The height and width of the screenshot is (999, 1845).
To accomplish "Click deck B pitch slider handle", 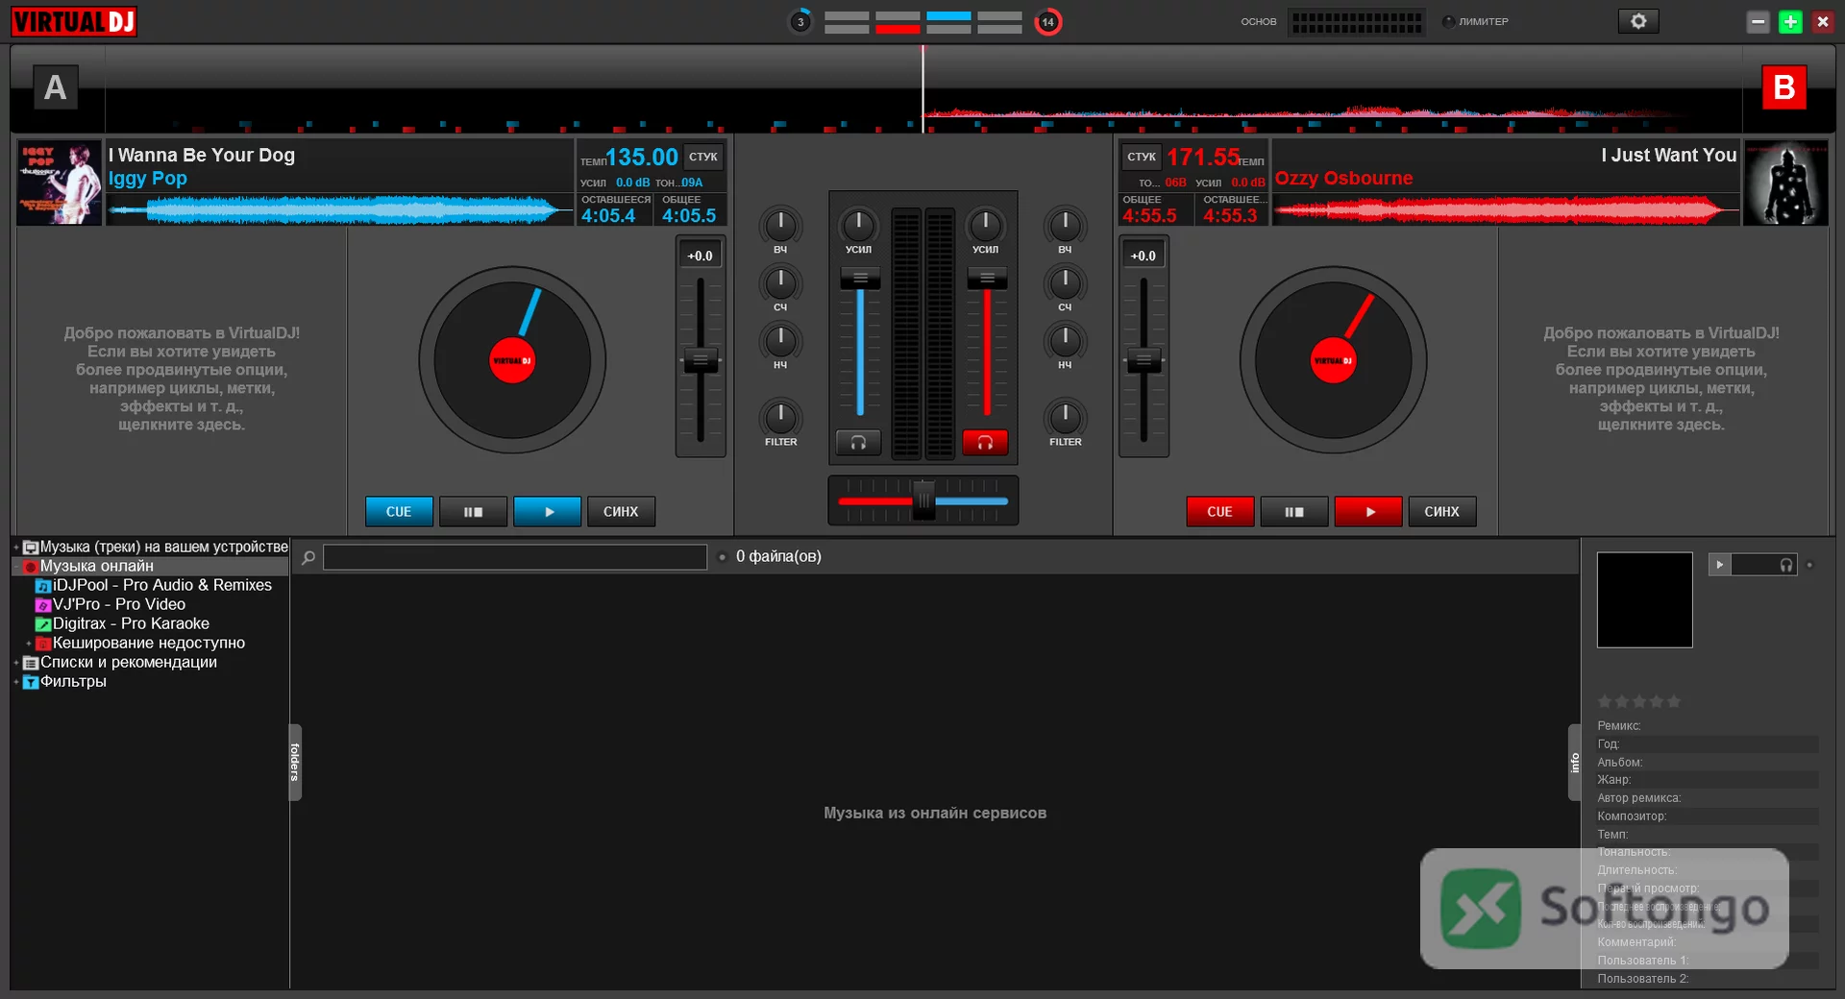I will pos(1144,361).
